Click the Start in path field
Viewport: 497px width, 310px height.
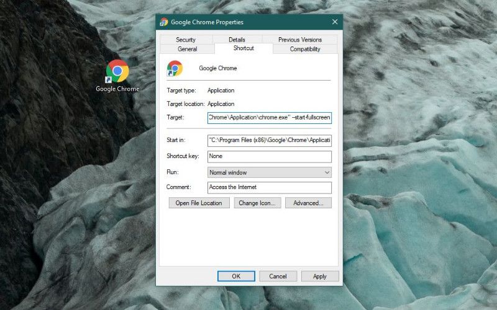coord(269,139)
